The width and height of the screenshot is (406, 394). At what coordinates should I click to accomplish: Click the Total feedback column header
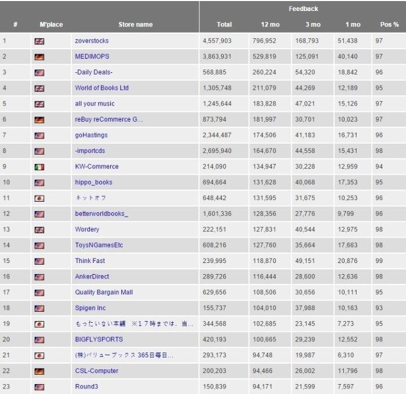(224, 24)
